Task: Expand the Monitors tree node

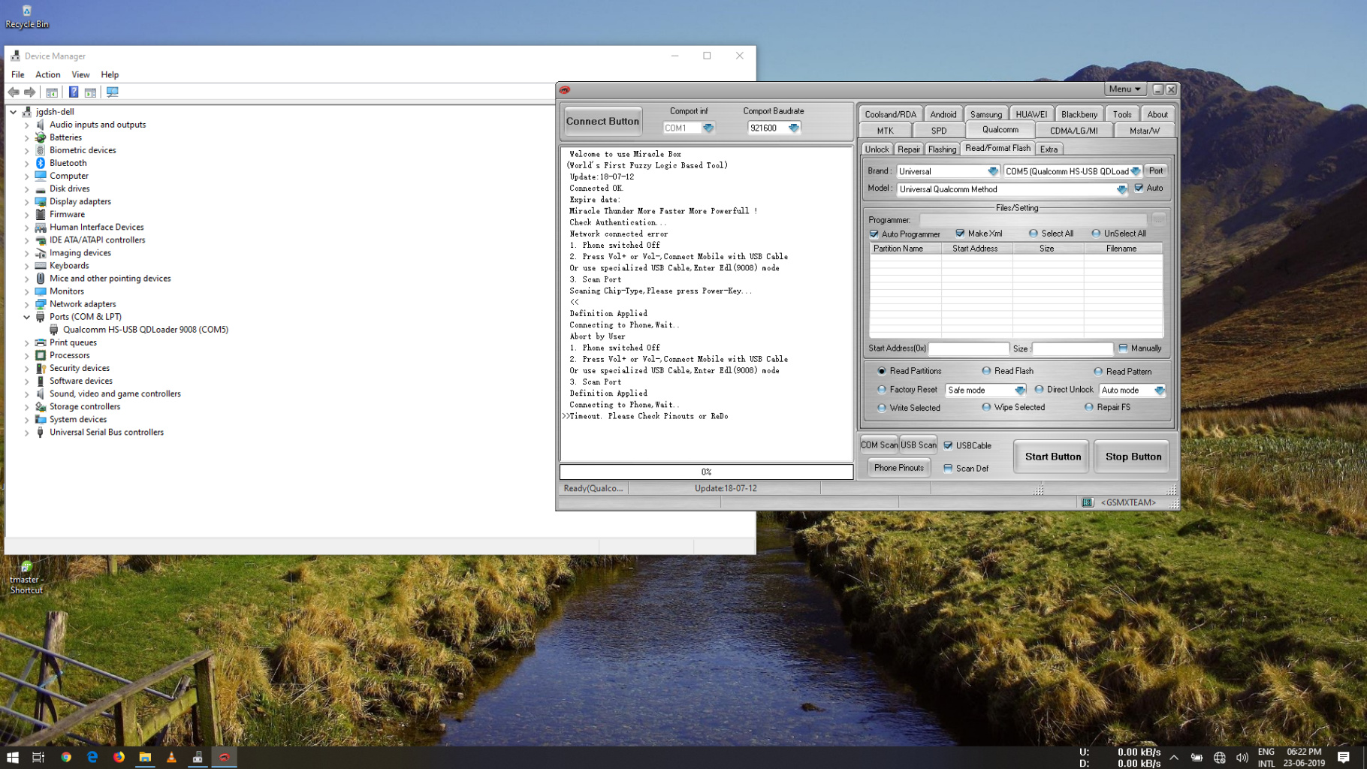Action: [x=27, y=291]
